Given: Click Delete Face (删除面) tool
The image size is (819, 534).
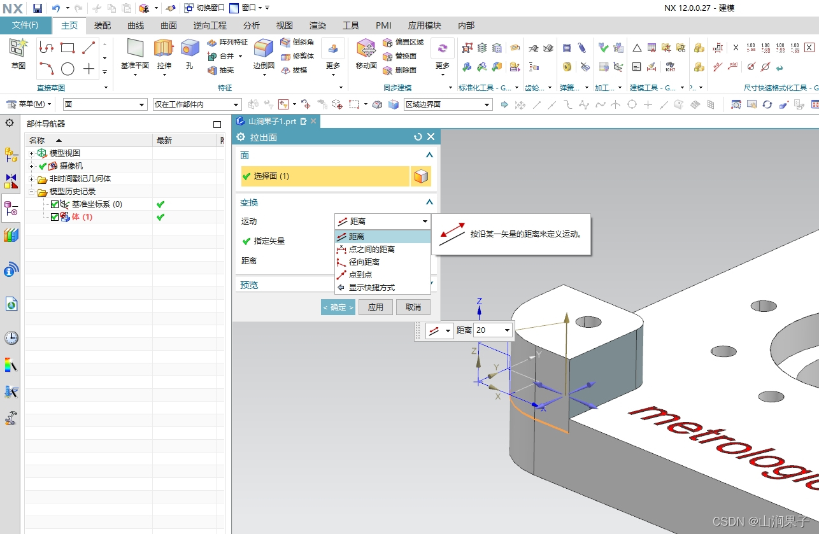Looking at the screenshot, I should 399,70.
